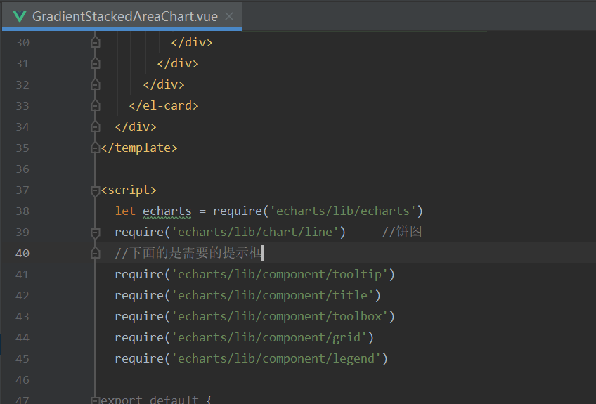Click the 'echarts/lib/chart/line' string
Screen dimensions: 596x404
pyautogui.click(x=254, y=232)
